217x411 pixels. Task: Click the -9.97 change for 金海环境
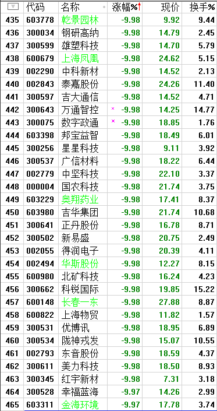click(x=130, y=405)
